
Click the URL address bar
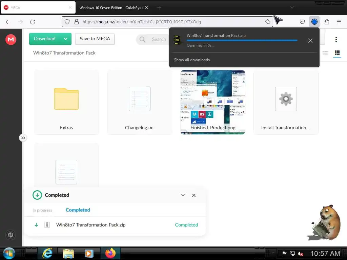click(x=167, y=22)
